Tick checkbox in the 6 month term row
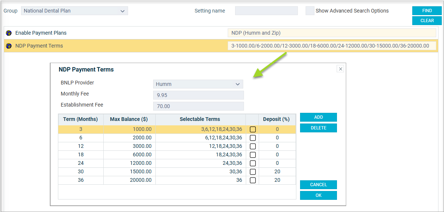 [253, 138]
